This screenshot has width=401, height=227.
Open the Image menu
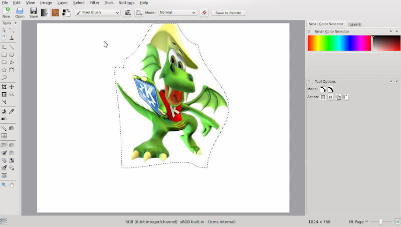[46, 3]
